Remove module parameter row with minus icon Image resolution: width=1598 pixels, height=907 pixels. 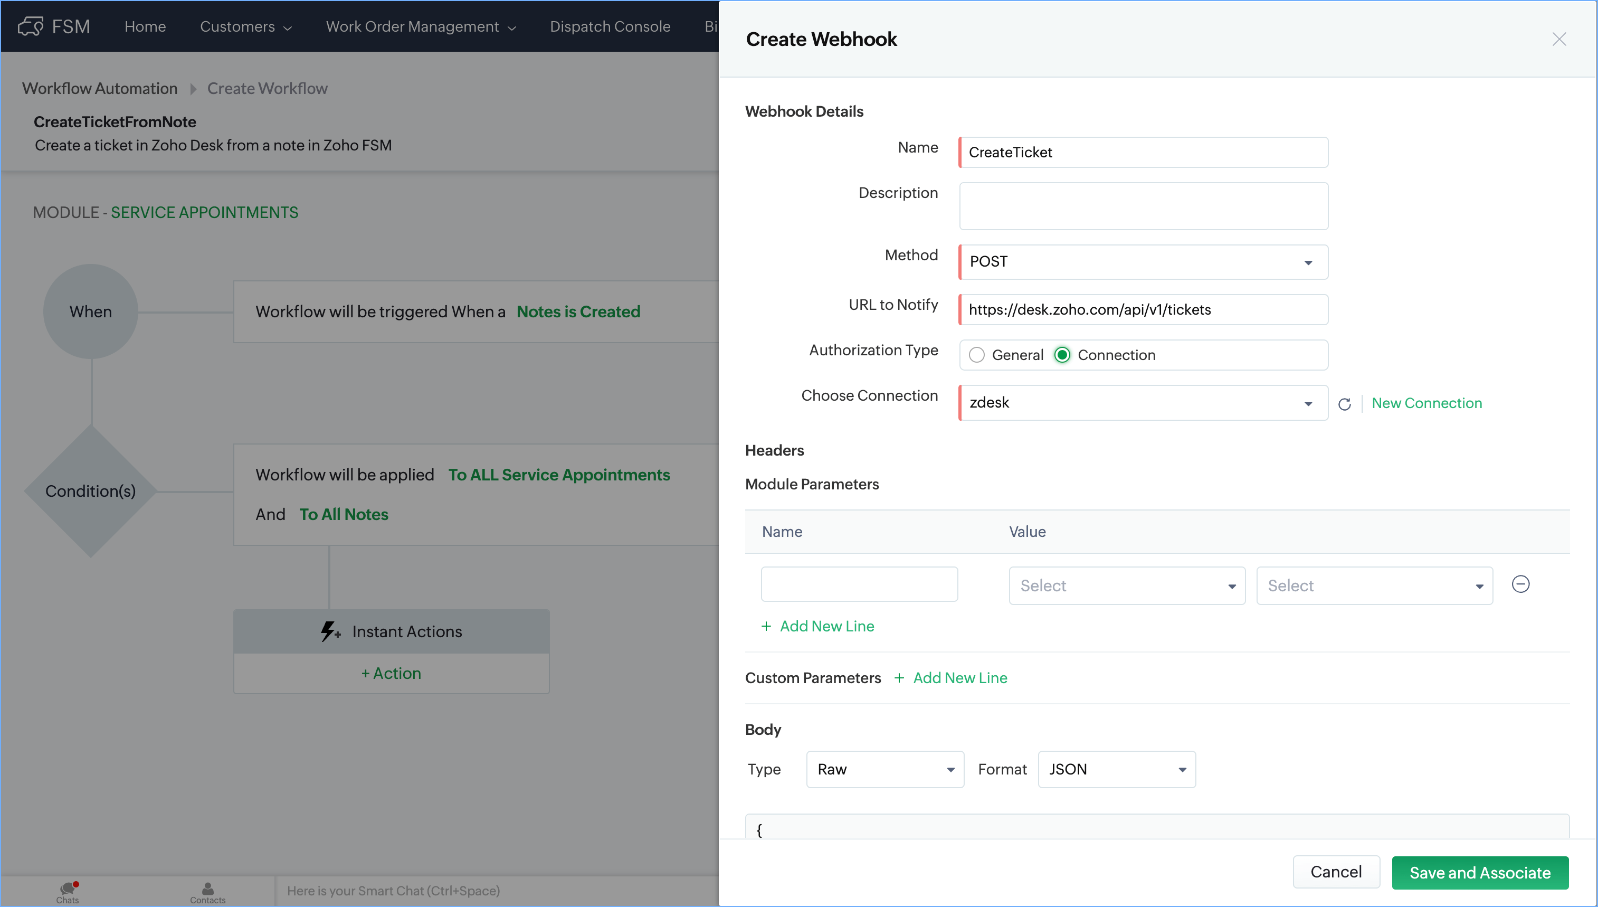1520,584
